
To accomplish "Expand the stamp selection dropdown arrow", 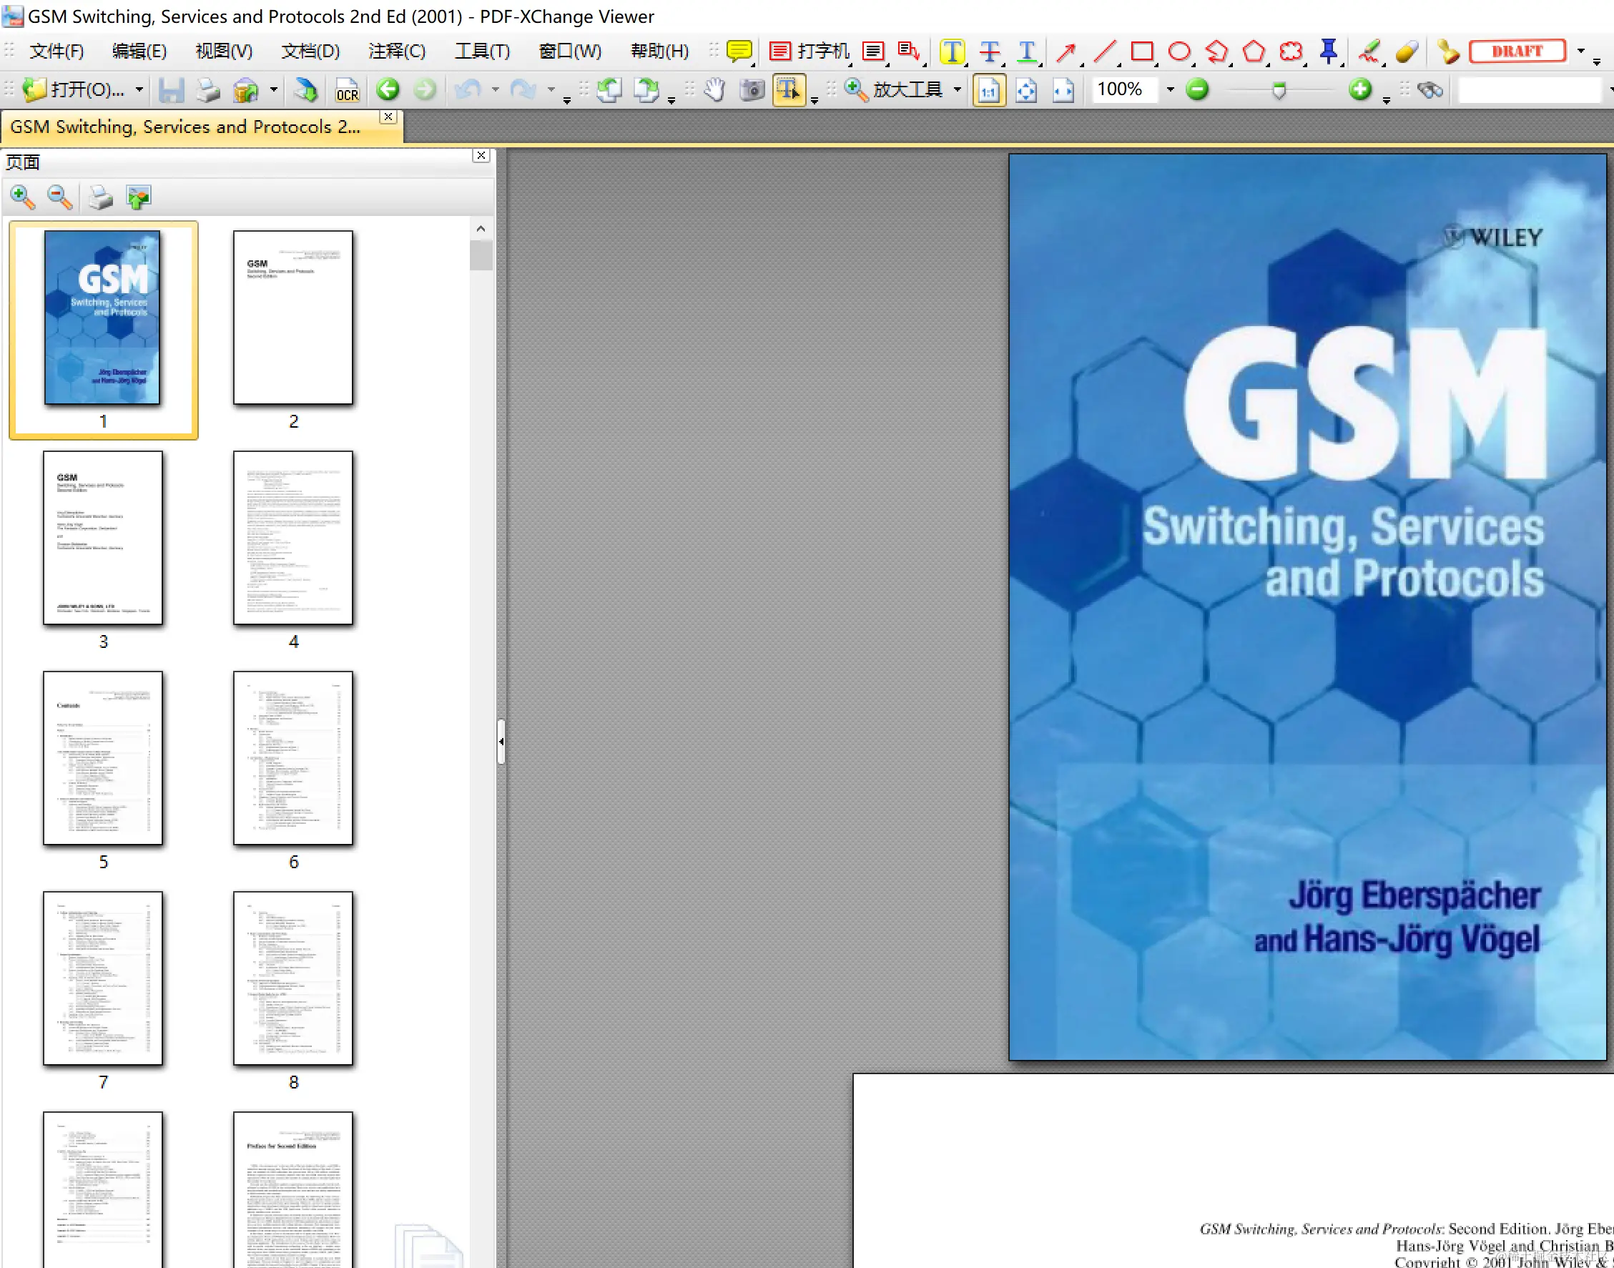I will tap(1580, 51).
